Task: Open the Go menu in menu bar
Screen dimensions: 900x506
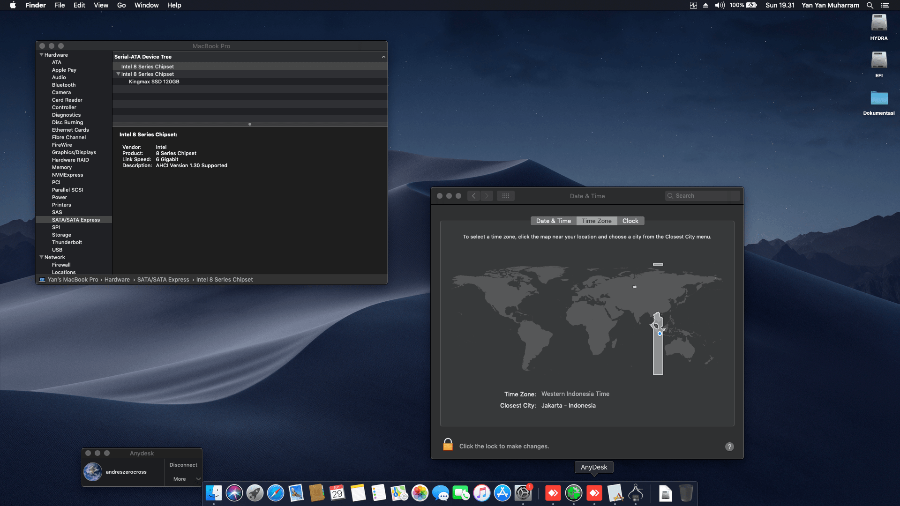Action: click(x=121, y=5)
